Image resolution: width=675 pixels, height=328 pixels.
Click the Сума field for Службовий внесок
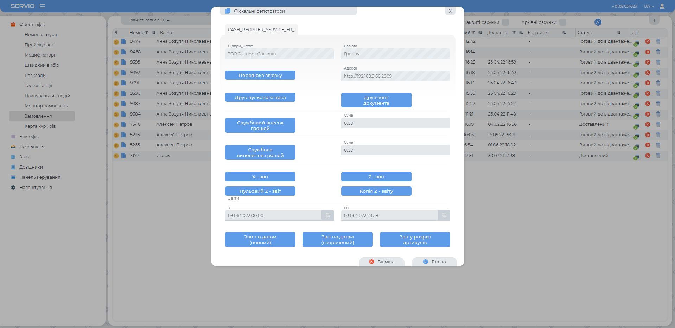[x=395, y=123]
